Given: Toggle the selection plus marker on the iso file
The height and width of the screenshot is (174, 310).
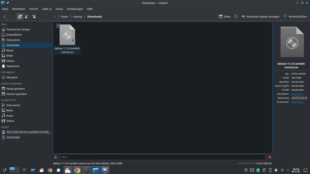Looking at the screenshot, I should click(58, 26).
